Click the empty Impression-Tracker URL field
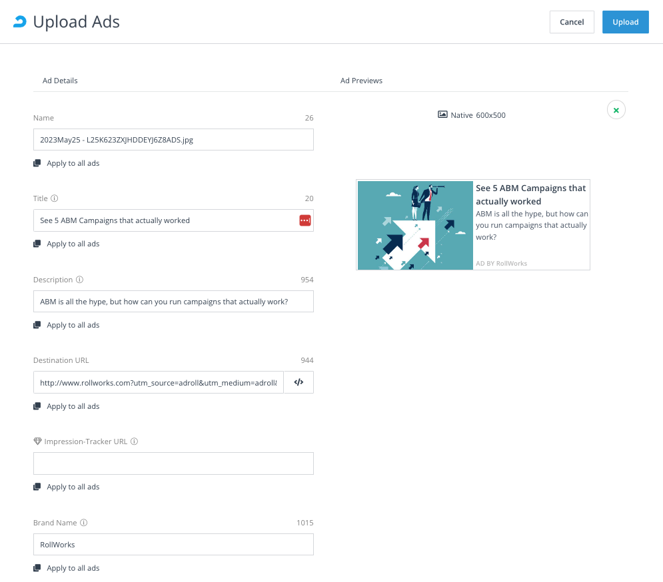This screenshot has height=582, width=663. tap(173, 463)
